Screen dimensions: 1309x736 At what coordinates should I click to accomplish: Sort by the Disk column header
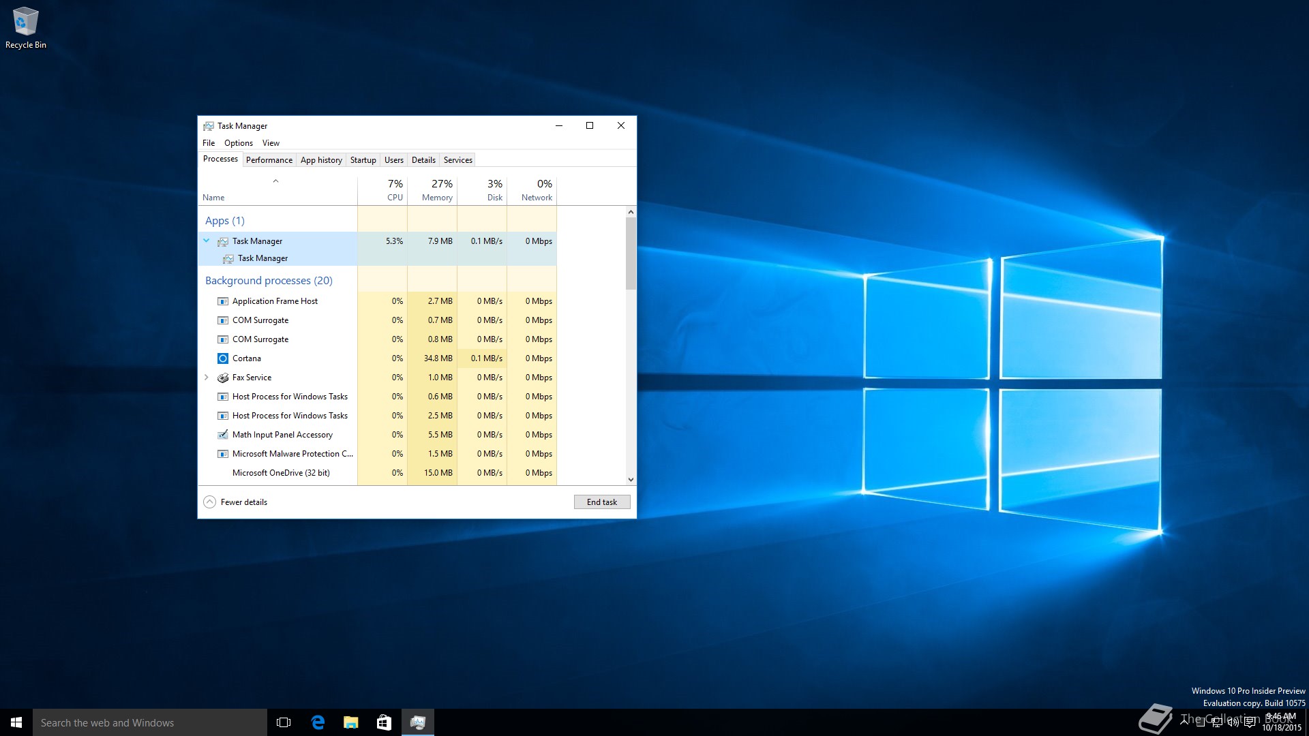(x=482, y=190)
